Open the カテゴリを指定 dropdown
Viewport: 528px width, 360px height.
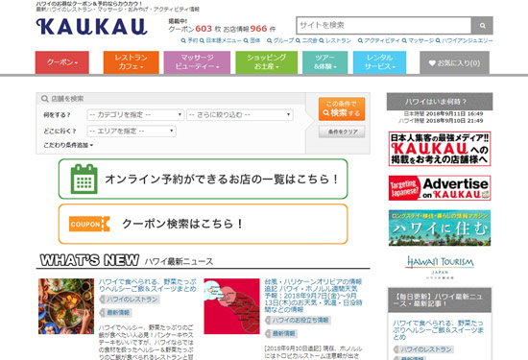tap(135, 115)
